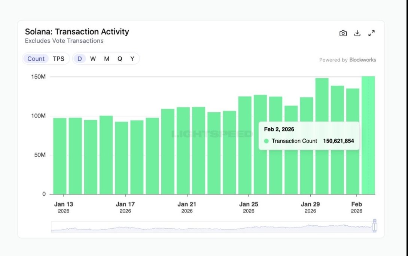
Task: Click the Jan 25 2026 axis label
Action: 249,207
